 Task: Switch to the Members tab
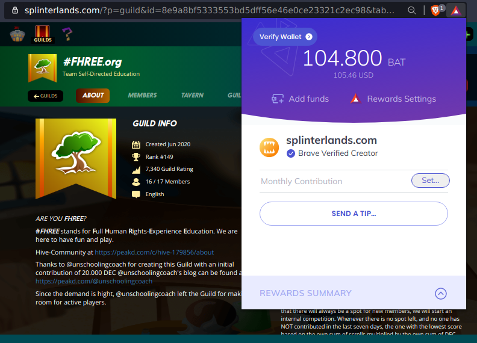(x=142, y=96)
